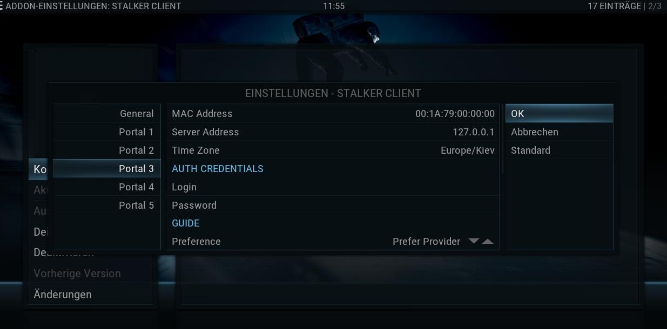Select the Login field

click(x=333, y=187)
